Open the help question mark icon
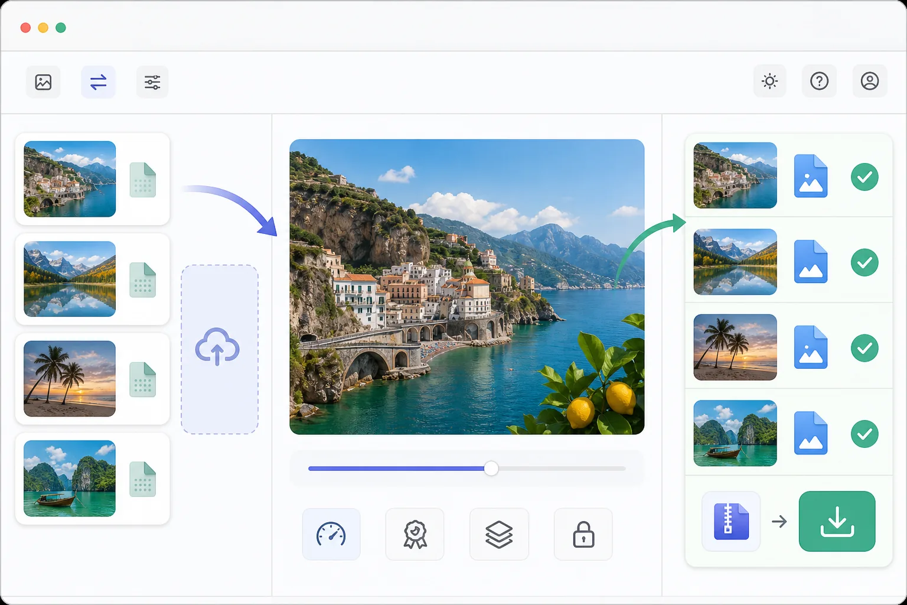This screenshot has width=907, height=605. coord(819,81)
